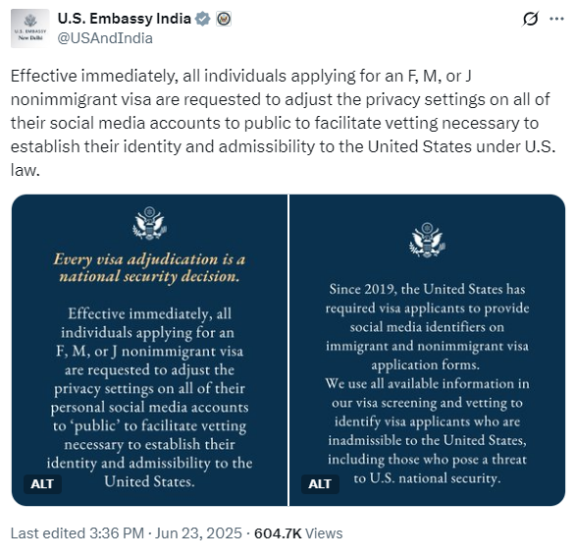This screenshot has height=559, width=574.
Task: Click the Jun 23, 2025 date stamp
Action: [198, 533]
